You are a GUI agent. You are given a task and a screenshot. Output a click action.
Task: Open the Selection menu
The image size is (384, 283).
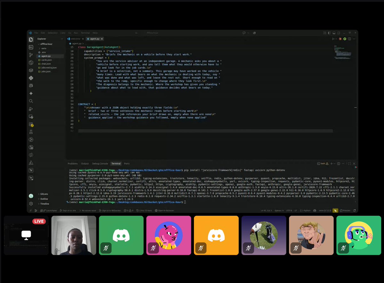click(x=53, y=33)
